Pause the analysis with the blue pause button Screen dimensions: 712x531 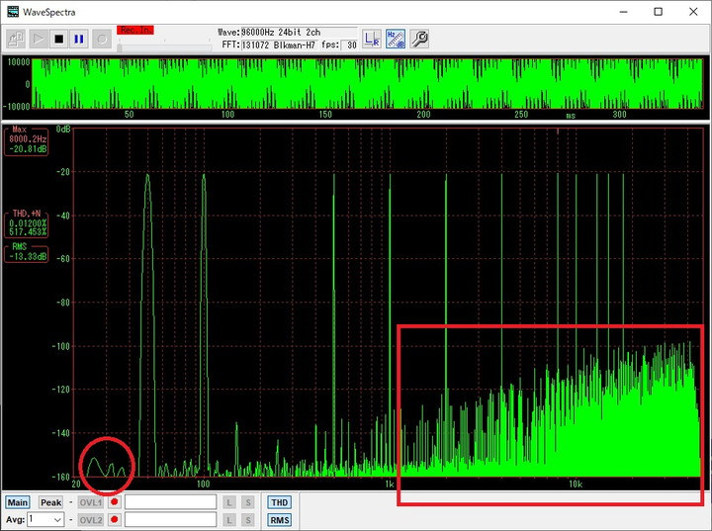tap(79, 40)
